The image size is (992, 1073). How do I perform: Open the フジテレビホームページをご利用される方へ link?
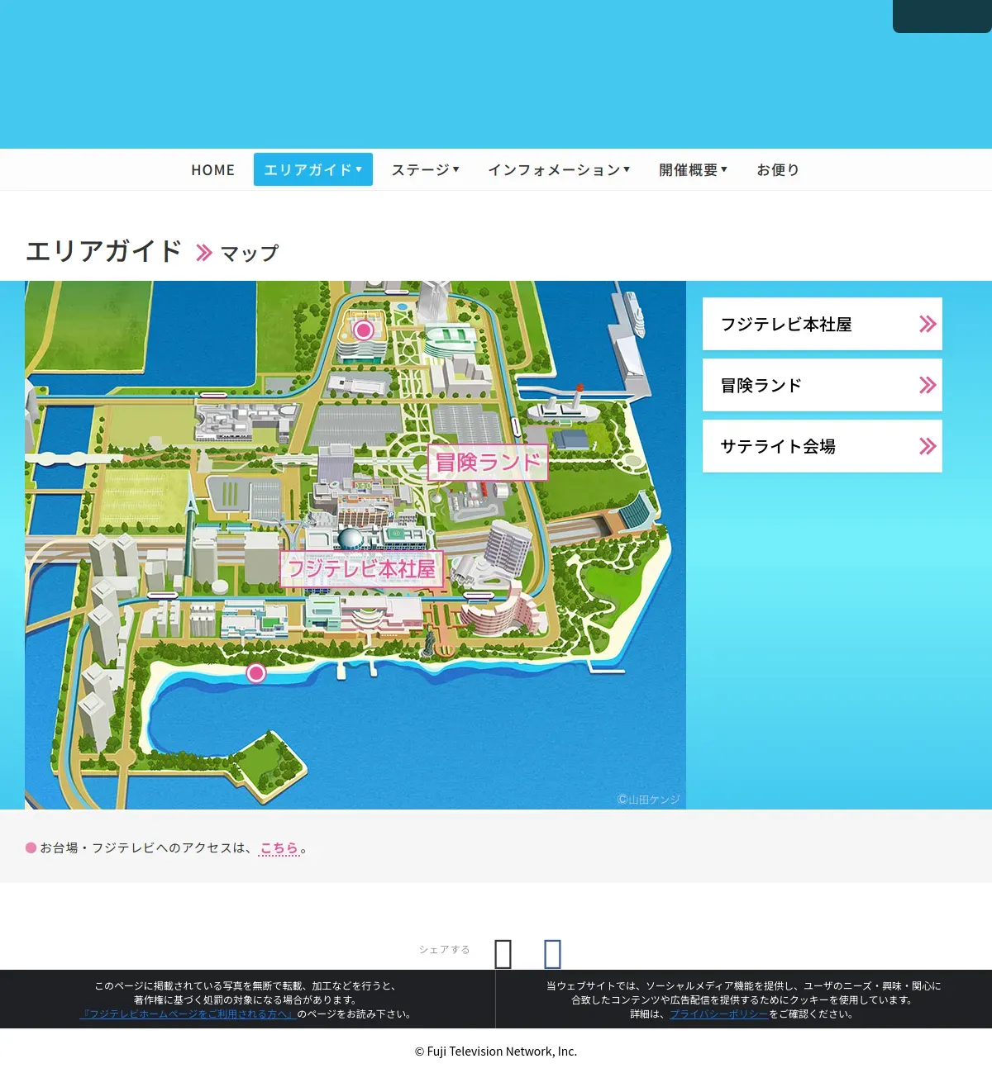(188, 1014)
